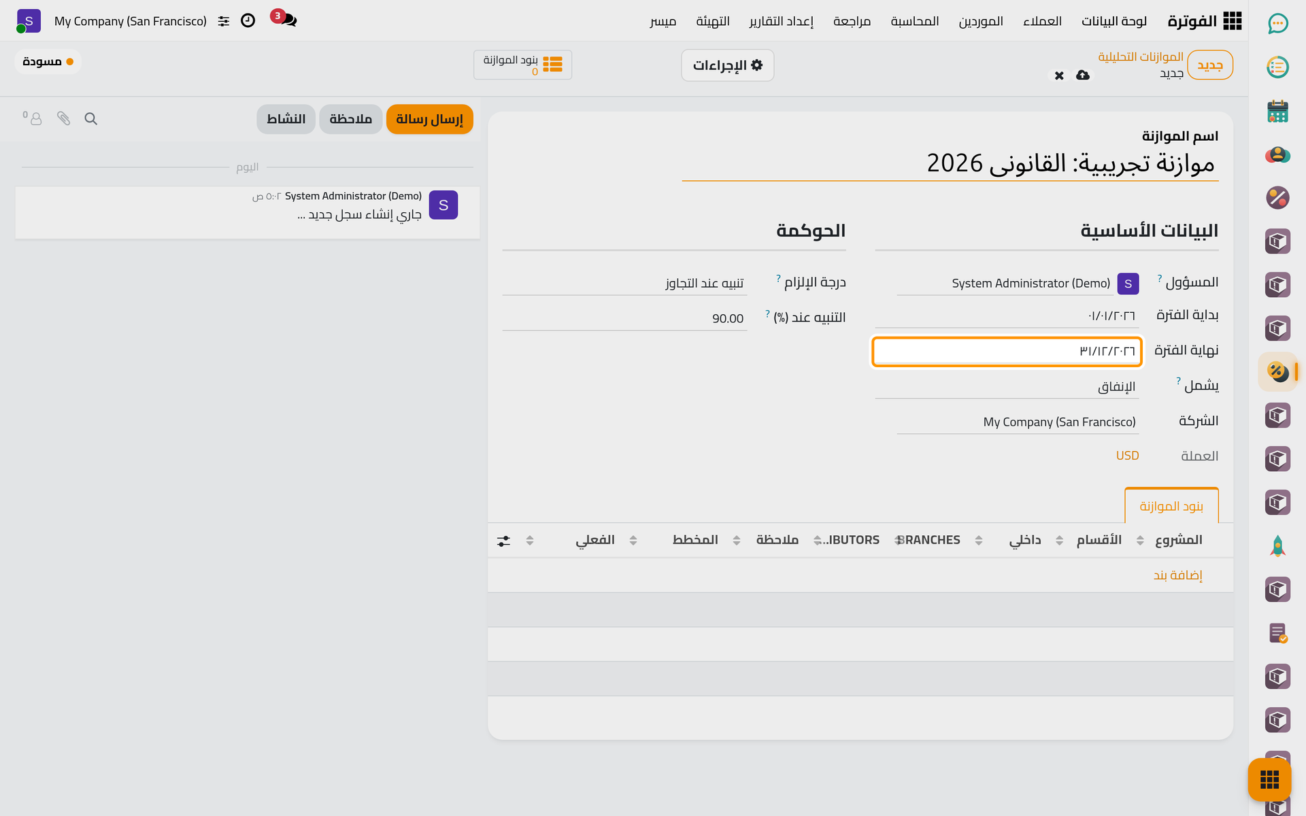This screenshot has width=1306, height=816.
Task: Sort by the المخطط column header
Action: [x=695, y=540]
